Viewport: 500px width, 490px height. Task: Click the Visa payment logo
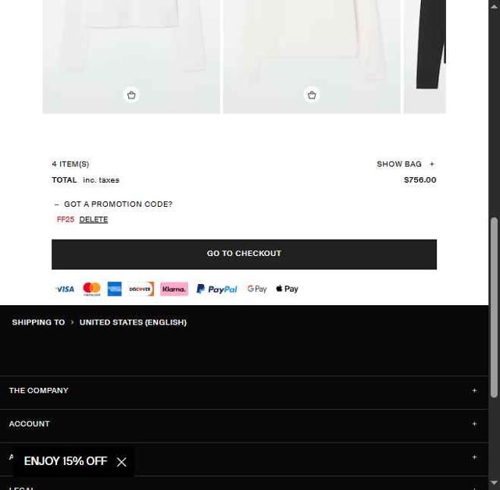[x=65, y=289]
